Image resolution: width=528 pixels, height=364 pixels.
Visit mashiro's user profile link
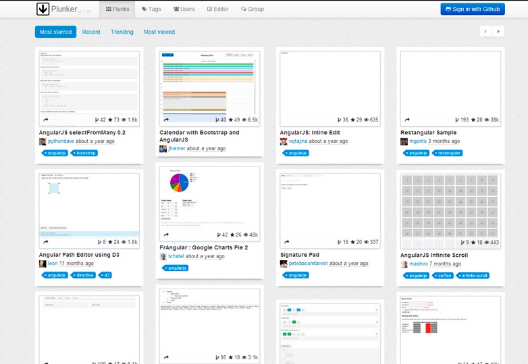point(419,264)
